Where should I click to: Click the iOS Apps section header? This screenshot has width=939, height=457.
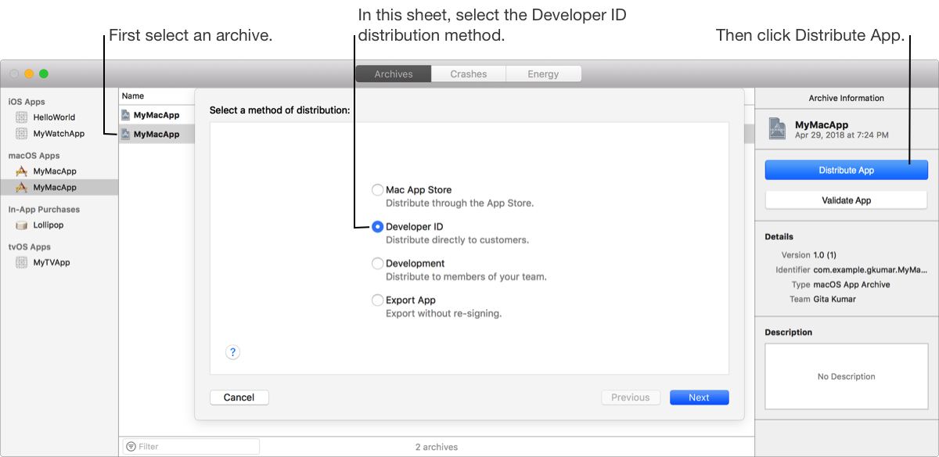[x=27, y=102]
